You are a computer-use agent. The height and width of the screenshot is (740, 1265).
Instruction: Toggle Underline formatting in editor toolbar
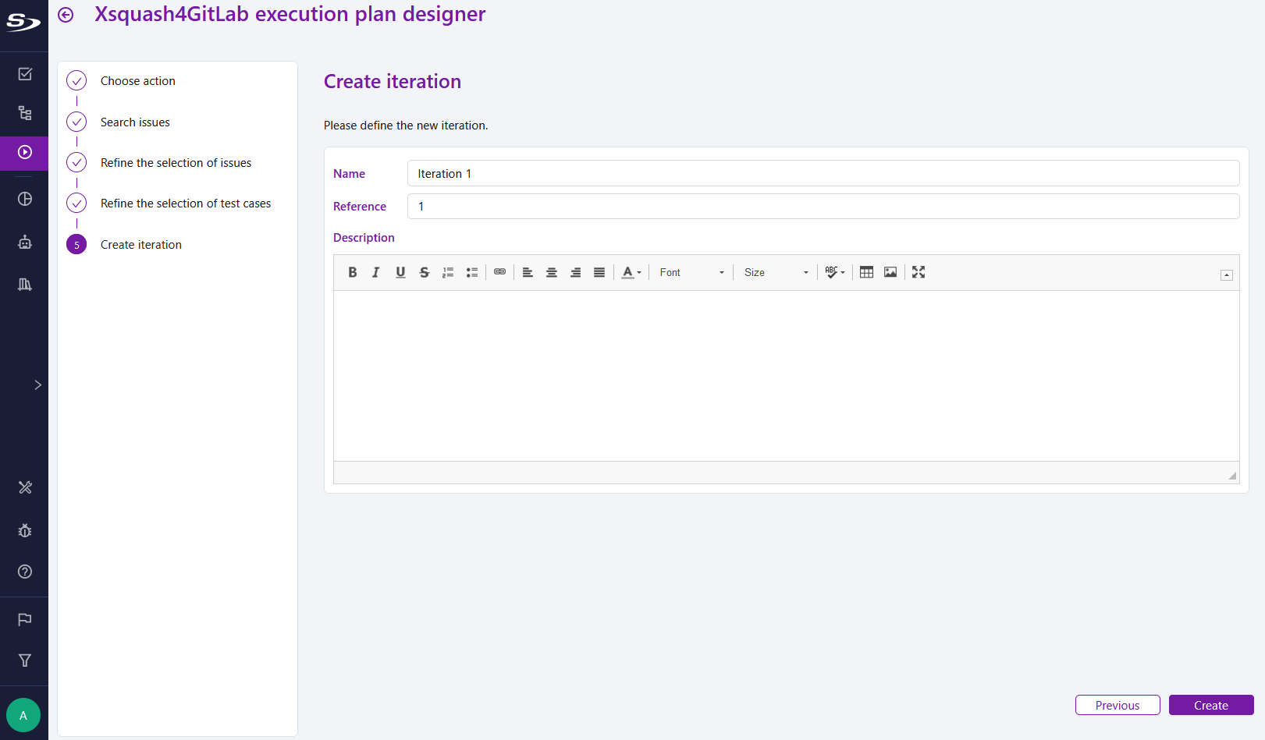[400, 272]
